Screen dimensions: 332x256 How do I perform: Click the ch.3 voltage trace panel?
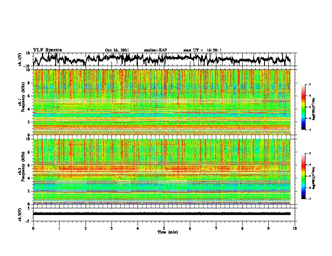pyautogui.click(x=165, y=215)
